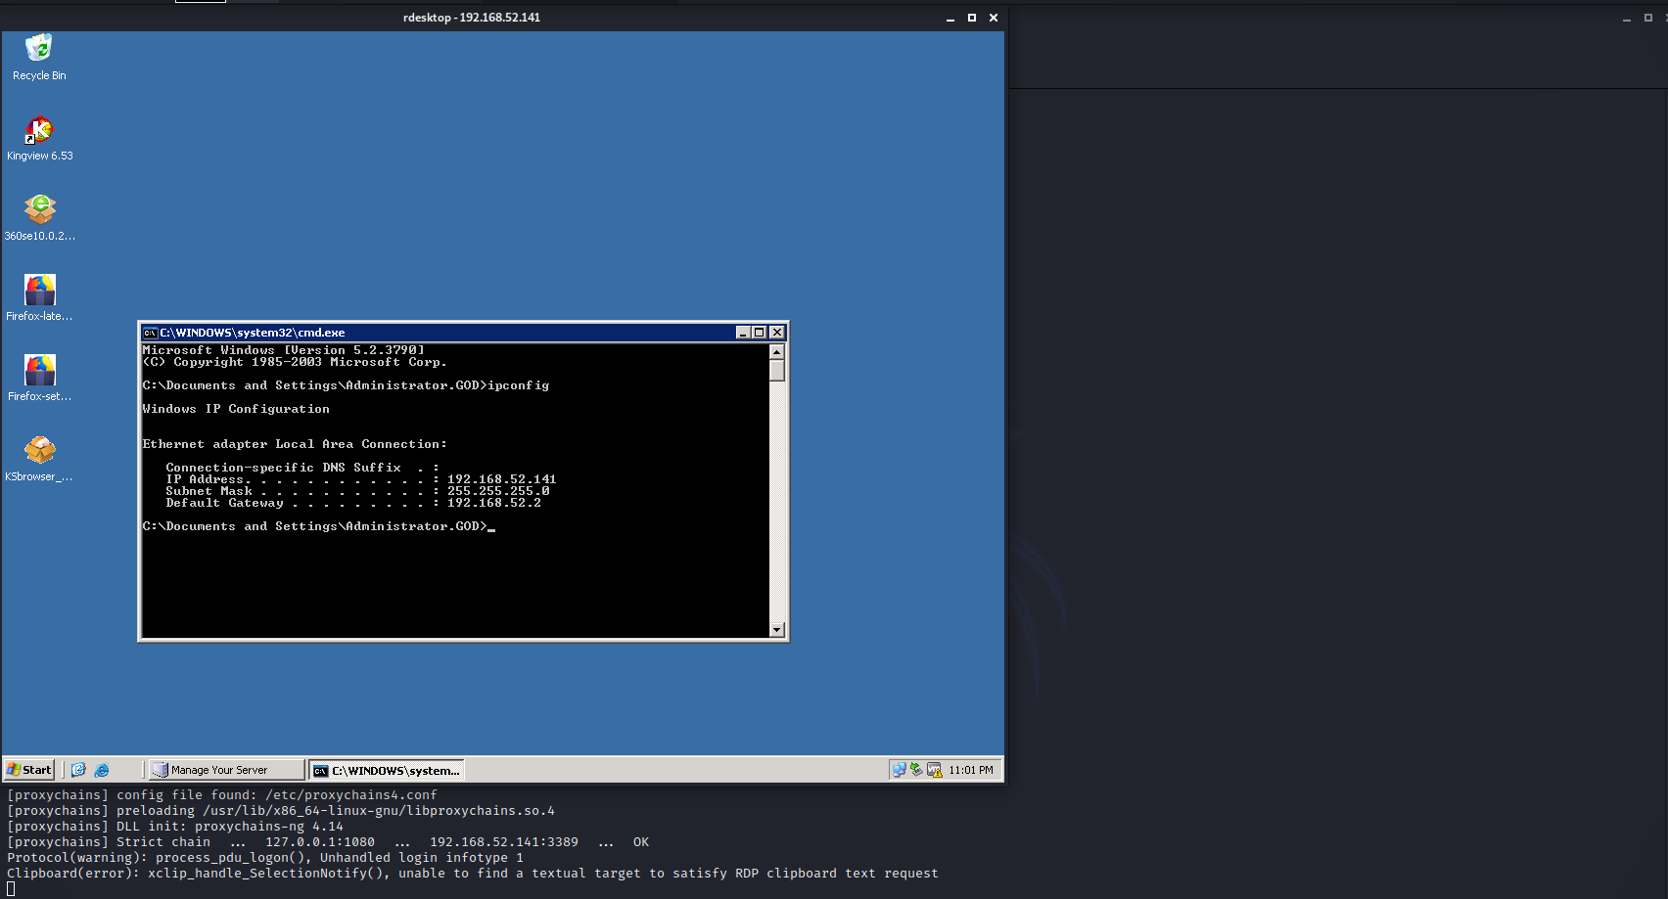The width and height of the screenshot is (1668, 899).
Task: Select the Firefox-late... desktop icon
Action: click(39, 297)
